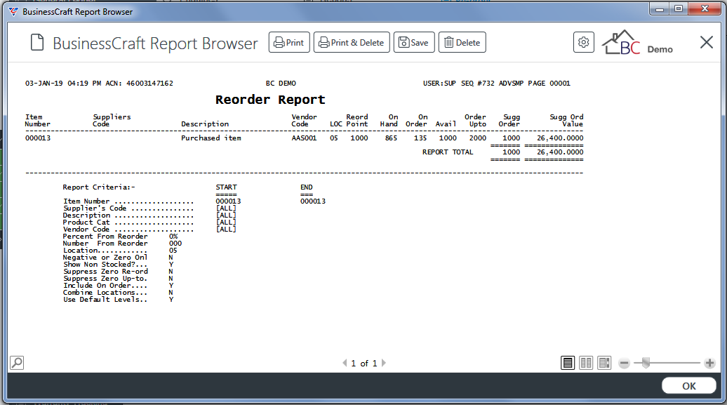The width and height of the screenshot is (727, 405).
Task: Click 'Percent From Reorder' criteria line
Action: 120,237
